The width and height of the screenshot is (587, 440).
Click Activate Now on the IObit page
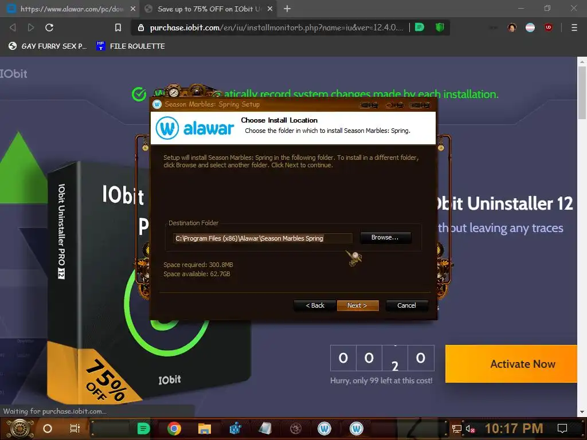(x=511, y=364)
